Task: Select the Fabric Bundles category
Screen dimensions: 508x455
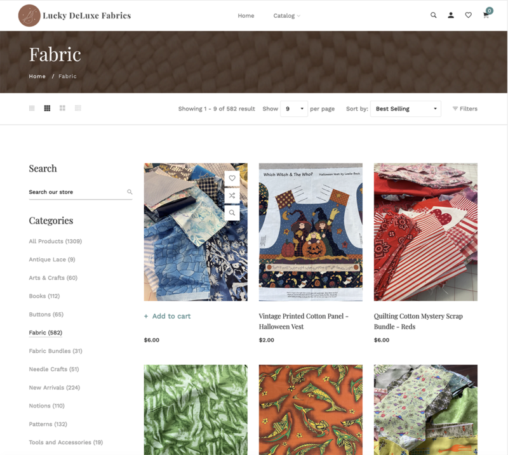Action: (55, 351)
